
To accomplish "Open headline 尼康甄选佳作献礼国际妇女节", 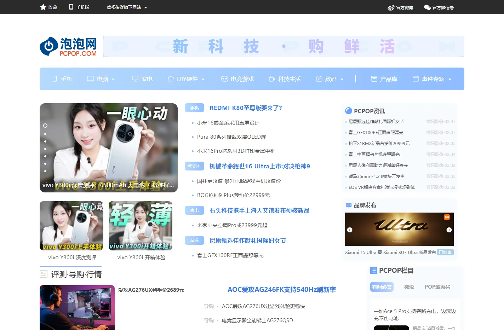I will coord(248,241).
